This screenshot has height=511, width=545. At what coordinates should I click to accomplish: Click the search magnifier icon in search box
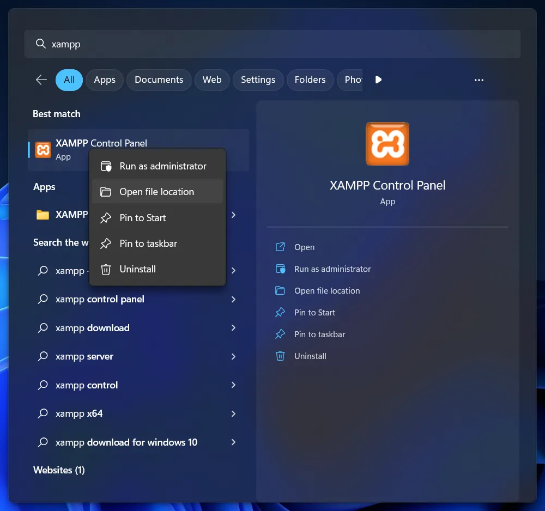click(41, 44)
